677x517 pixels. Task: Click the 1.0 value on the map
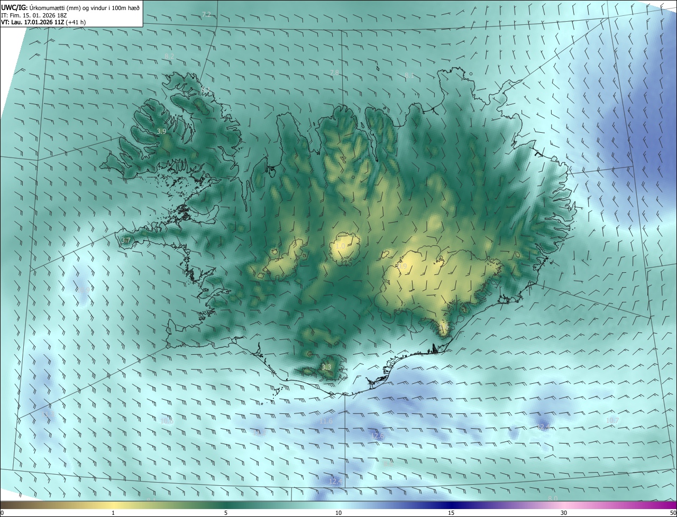pos(340,246)
